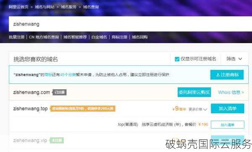Click the ¥196 package price

(x=203, y=124)
